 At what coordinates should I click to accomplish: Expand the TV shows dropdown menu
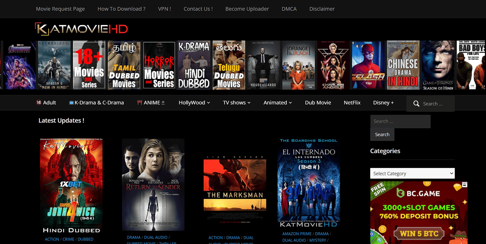click(x=237, y=103)
